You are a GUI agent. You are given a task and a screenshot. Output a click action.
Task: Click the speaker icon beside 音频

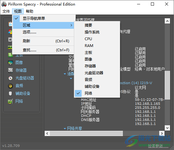[10, 86]
